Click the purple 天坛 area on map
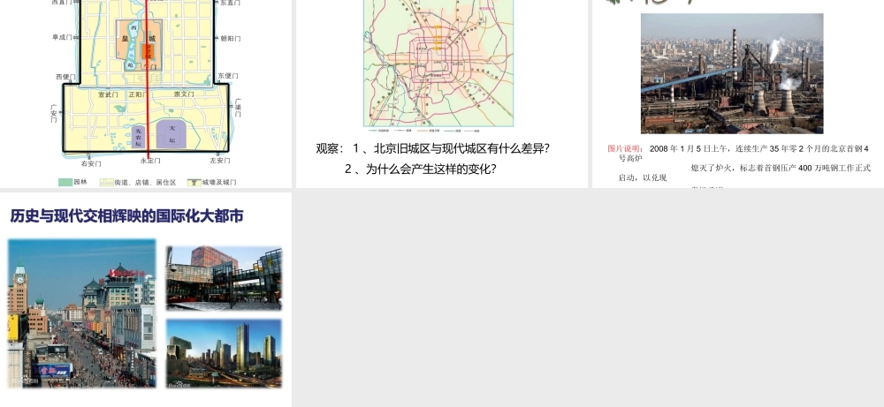The width and height of the screenshot is (884, 407). point(171,134)
